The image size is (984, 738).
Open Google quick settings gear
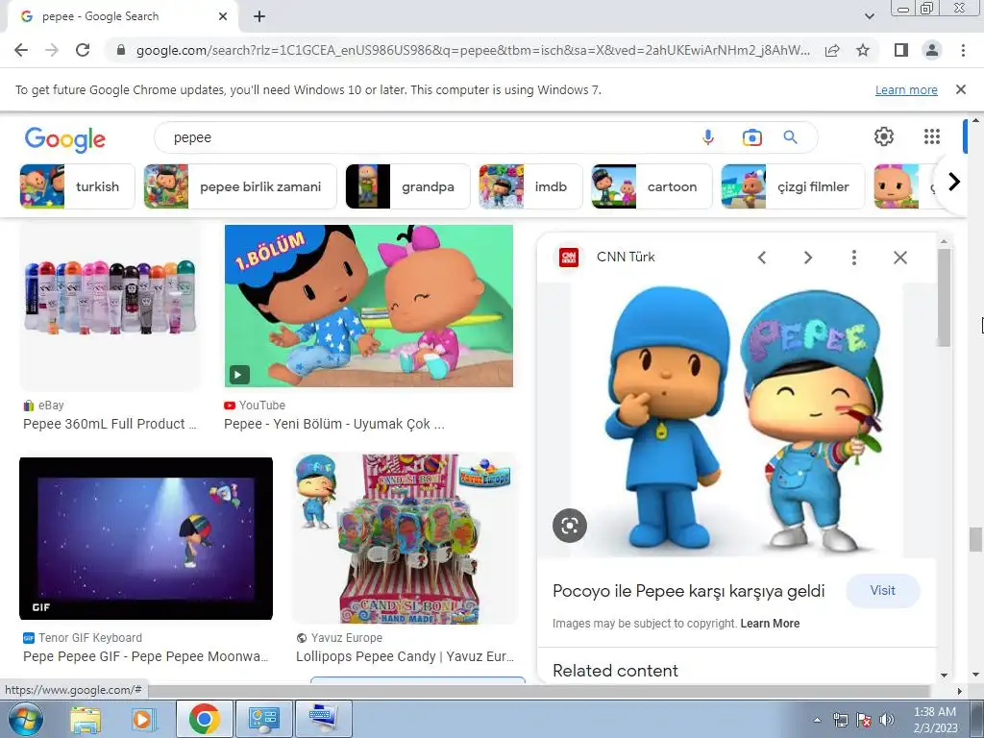point(884,136)
